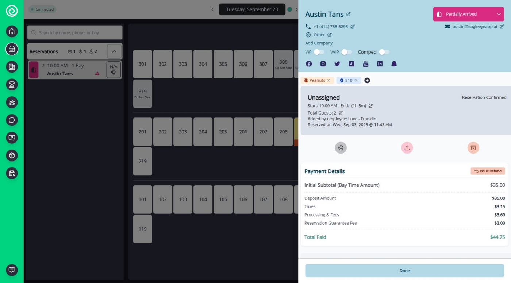This screenshot has height=283, width=511.
Task: Send email via the @ icon
Action: click(x=341, y=148)
